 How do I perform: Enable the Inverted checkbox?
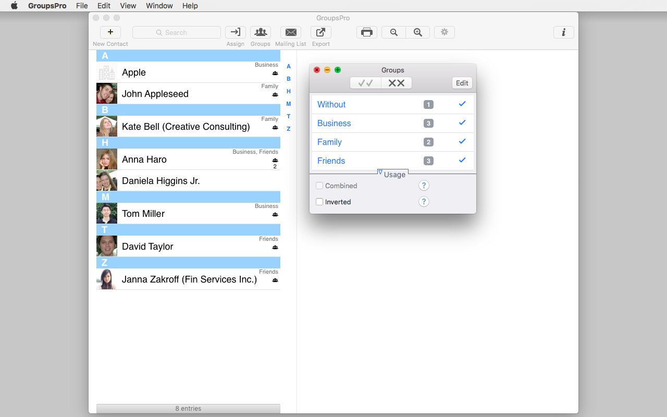coord(319,202)
